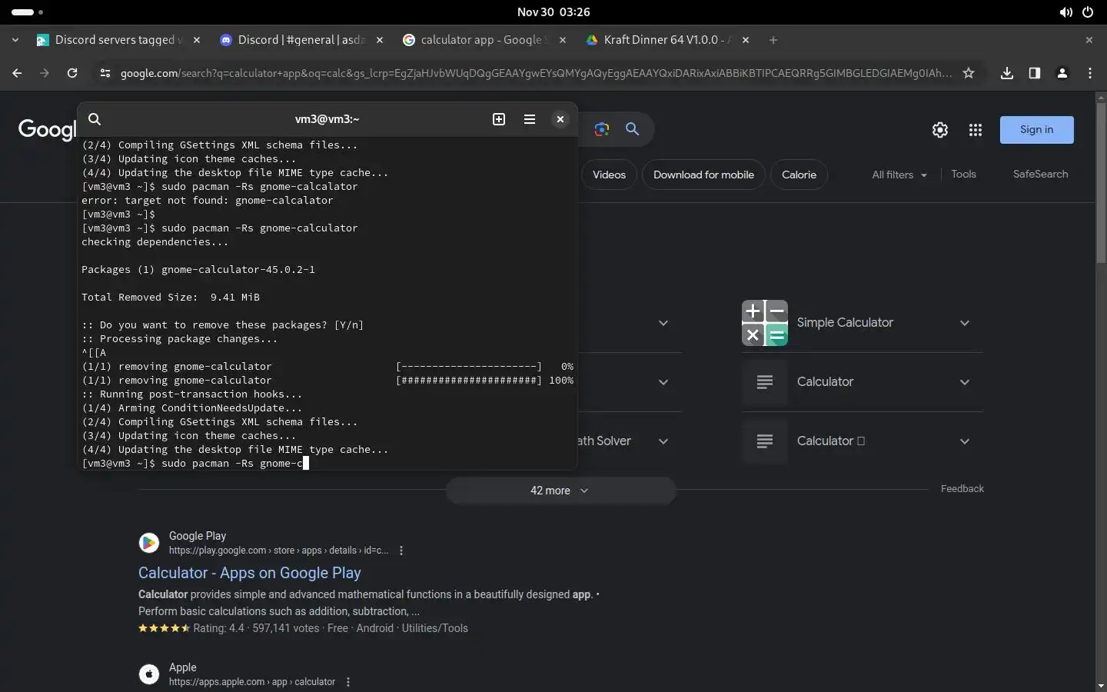Screen dimensions: 1107x692
Task: Click the Google logo
Action: click(48, 129)
